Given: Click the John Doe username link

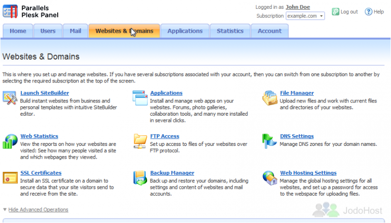Looking at the screenshot, I should pyautogui.click(x=298, y=7).
